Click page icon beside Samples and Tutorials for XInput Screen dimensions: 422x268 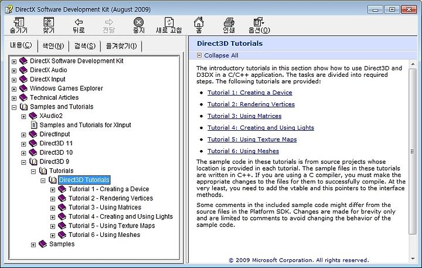tap(34, 125)
